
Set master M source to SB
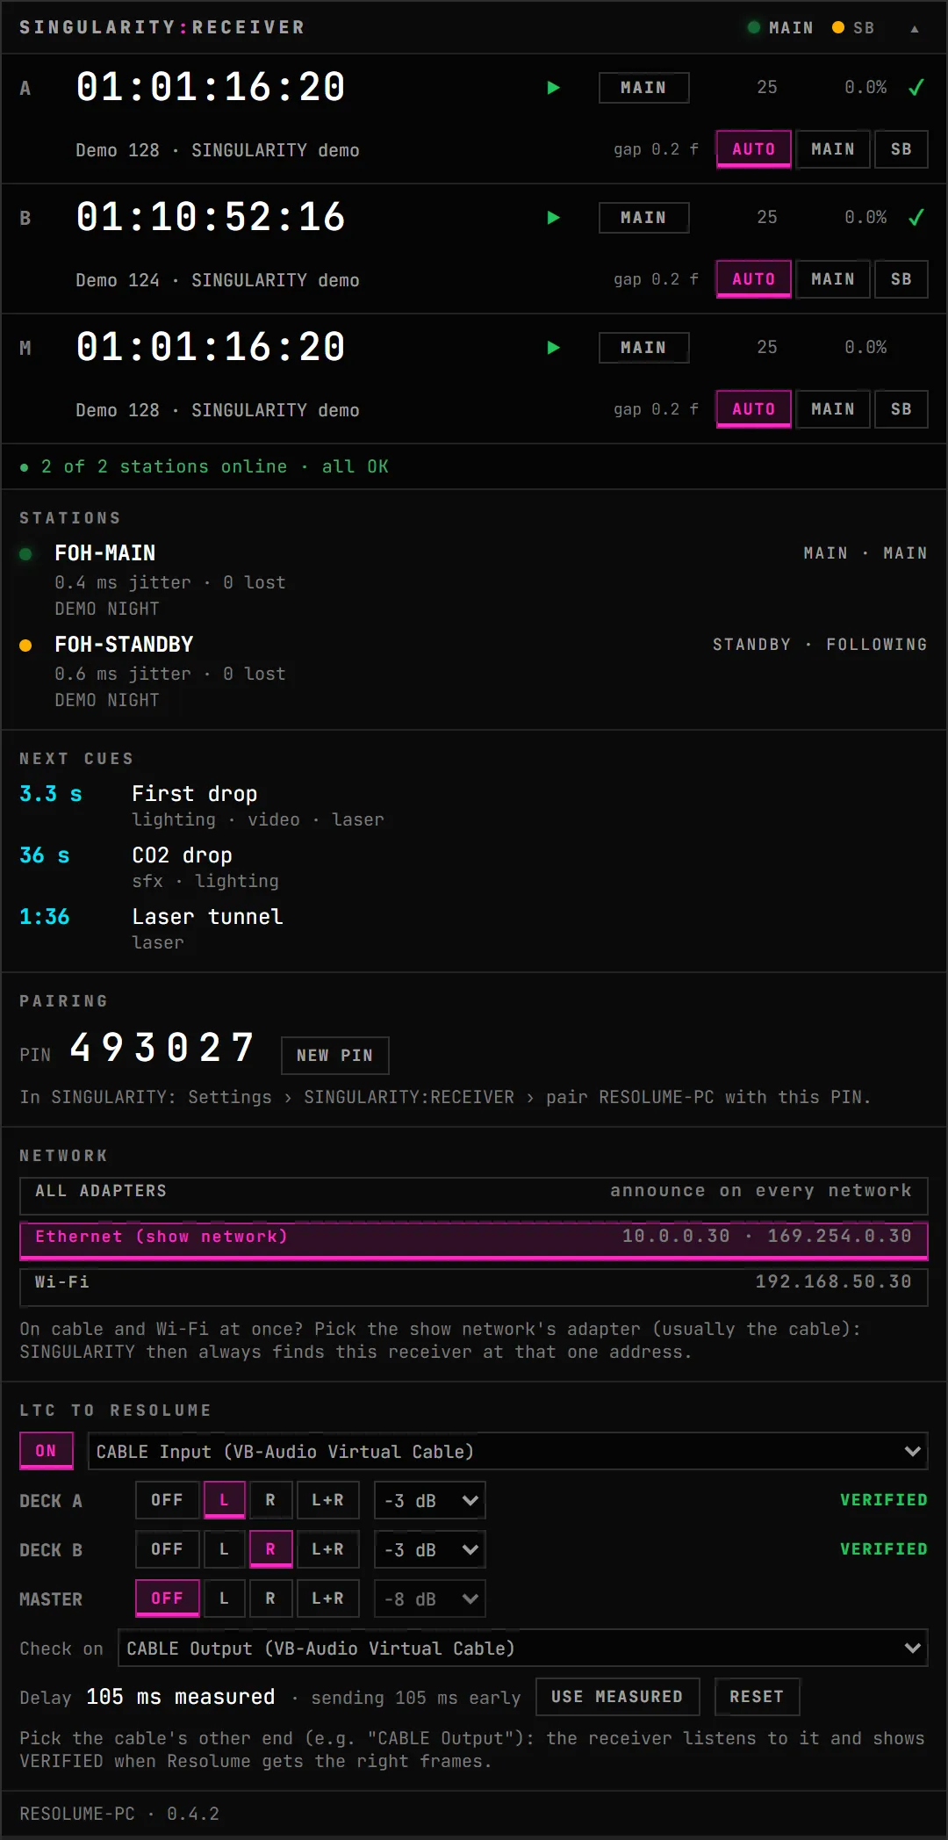tap(901, 409)
